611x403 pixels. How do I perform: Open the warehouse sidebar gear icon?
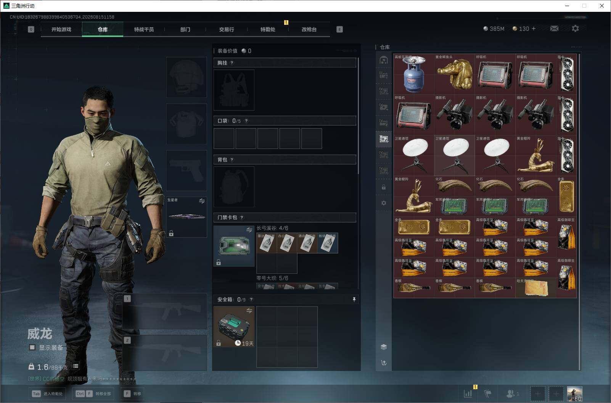(x=384, y=203)
